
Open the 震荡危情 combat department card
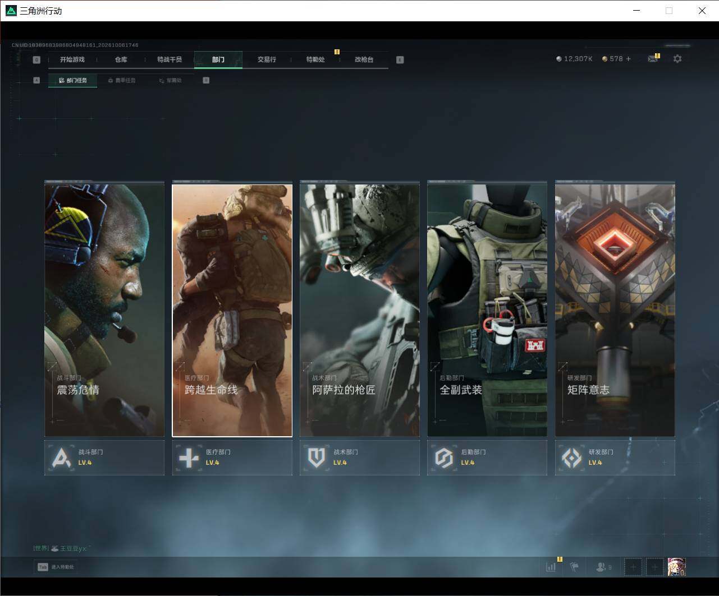click(x=104, y=310)
